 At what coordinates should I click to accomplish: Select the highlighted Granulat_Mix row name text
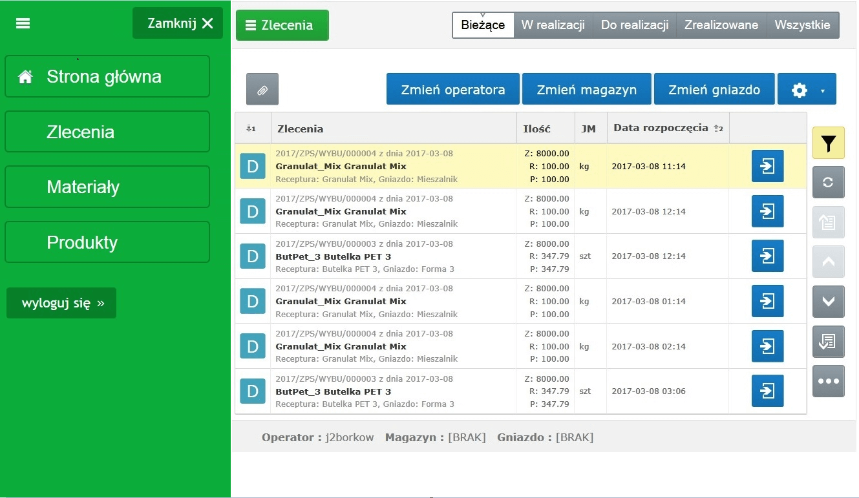tap(341, 166)
